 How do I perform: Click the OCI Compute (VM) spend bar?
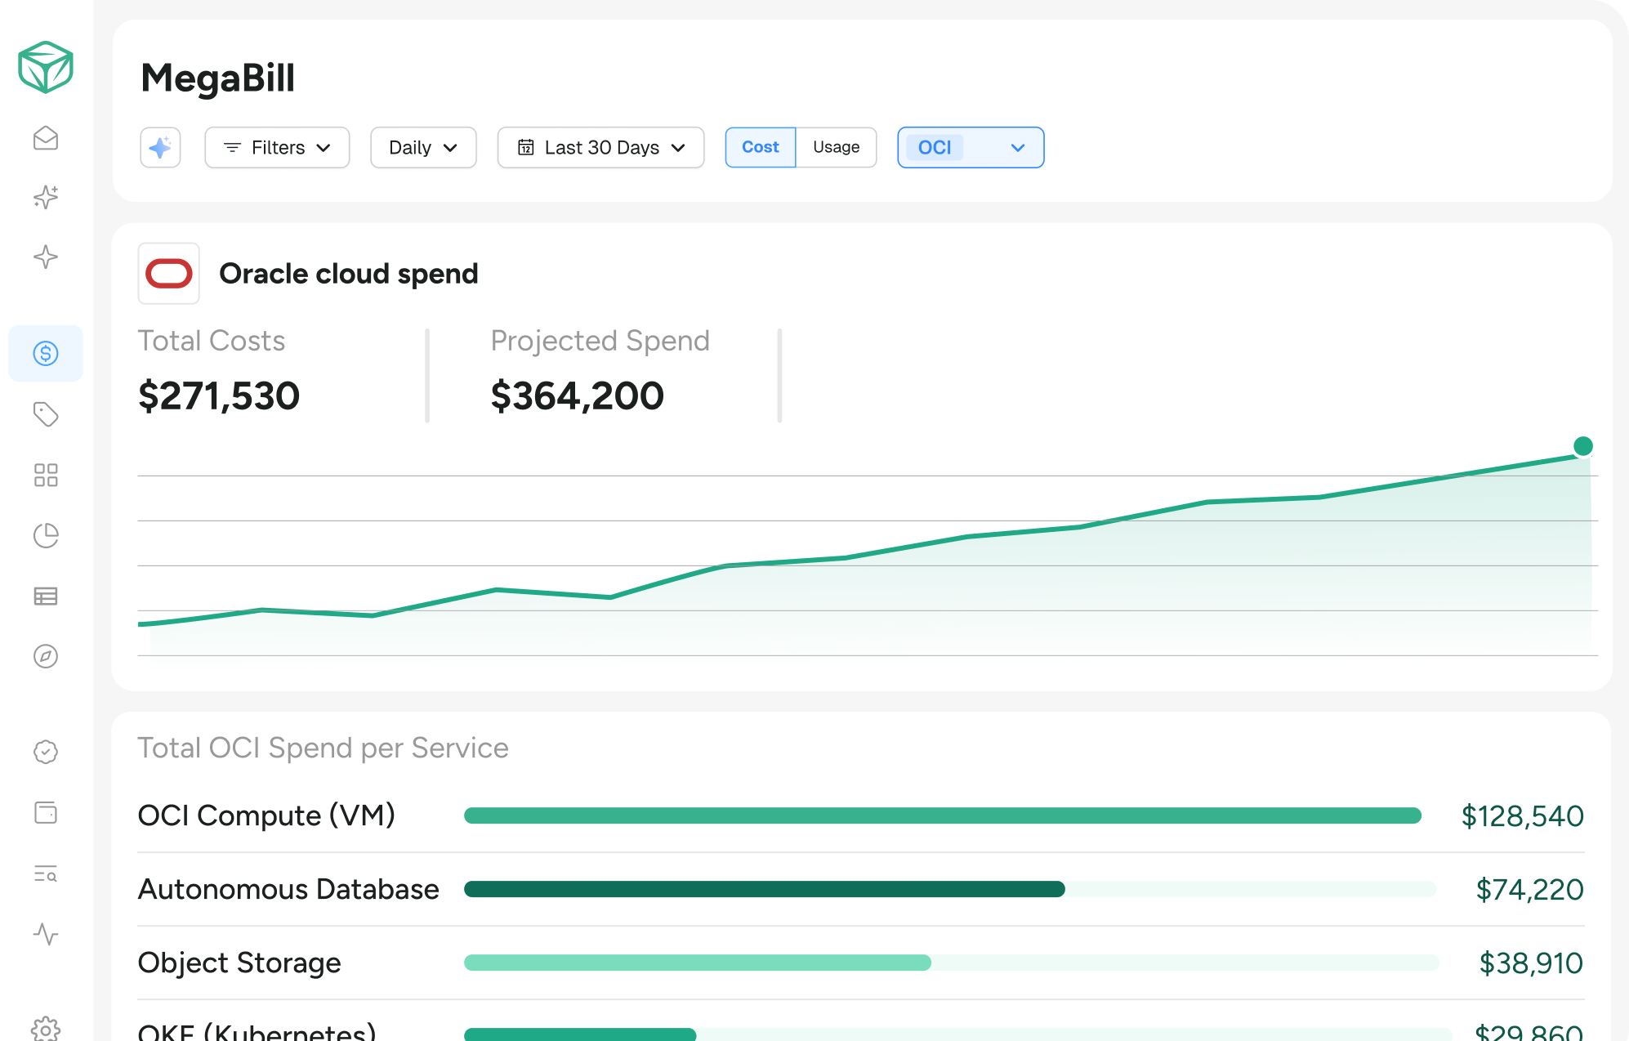point(943,815)
